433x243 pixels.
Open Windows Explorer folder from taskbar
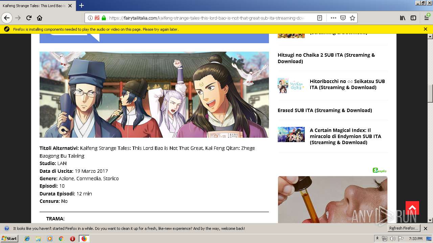click(38, 239)
